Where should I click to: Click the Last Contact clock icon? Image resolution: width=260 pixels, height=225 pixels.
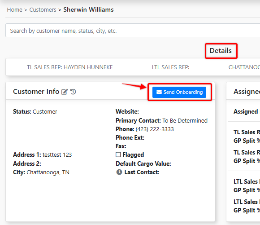119,172
